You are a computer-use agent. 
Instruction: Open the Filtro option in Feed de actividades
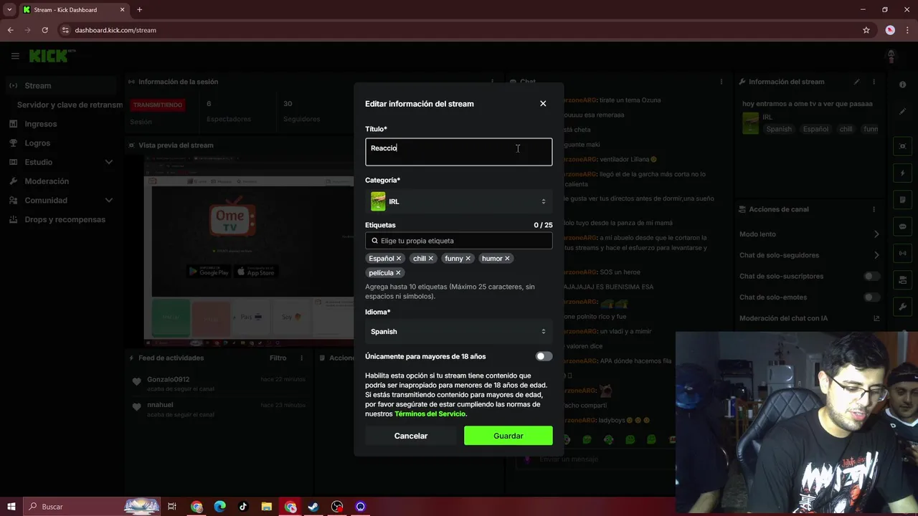pos(278,358)
